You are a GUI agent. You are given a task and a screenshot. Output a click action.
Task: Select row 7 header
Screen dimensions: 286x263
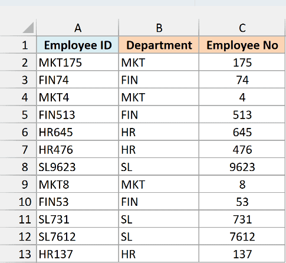coord(18,149)
